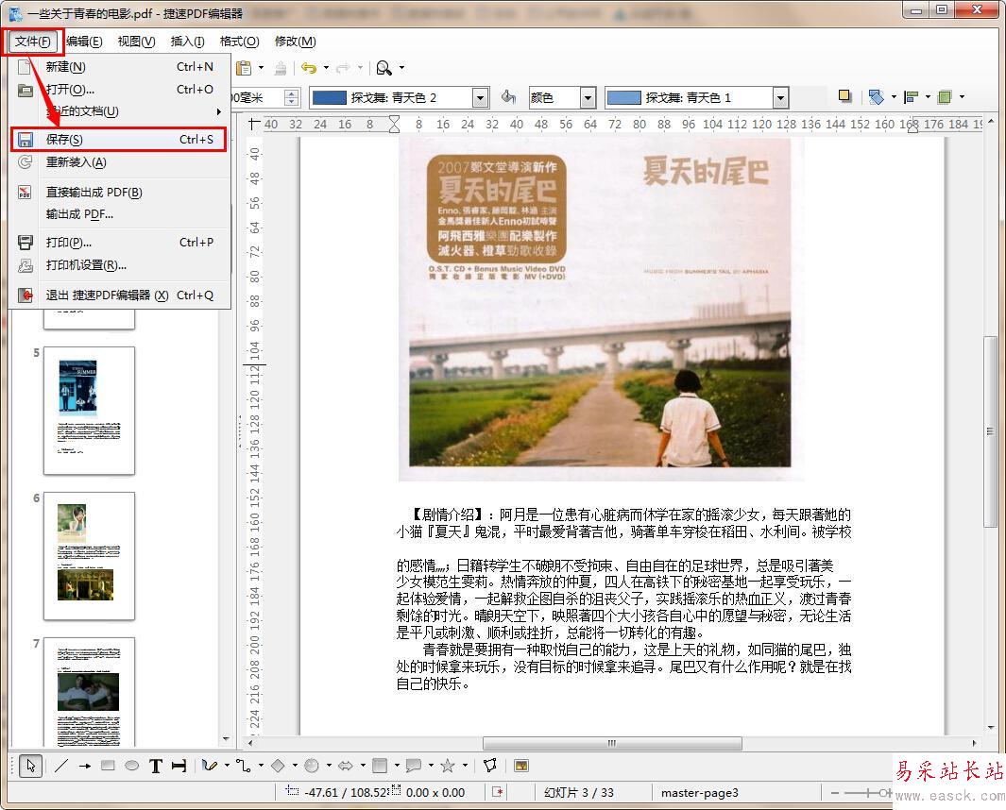The width and height of the screenshot is (1006, 810).
Task: Open the line color 青天色 2 dropdown
Action: (481, 97)
